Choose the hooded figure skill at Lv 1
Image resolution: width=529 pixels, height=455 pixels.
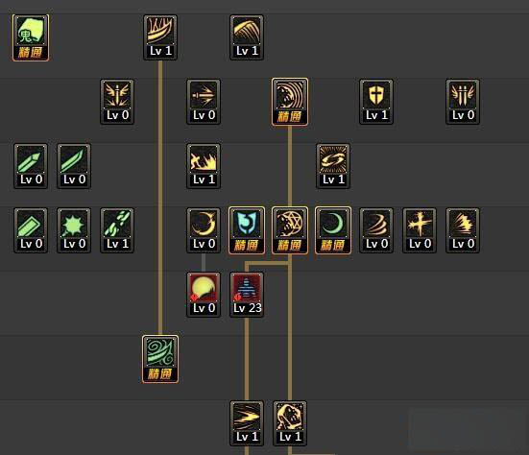pos(290,423)
